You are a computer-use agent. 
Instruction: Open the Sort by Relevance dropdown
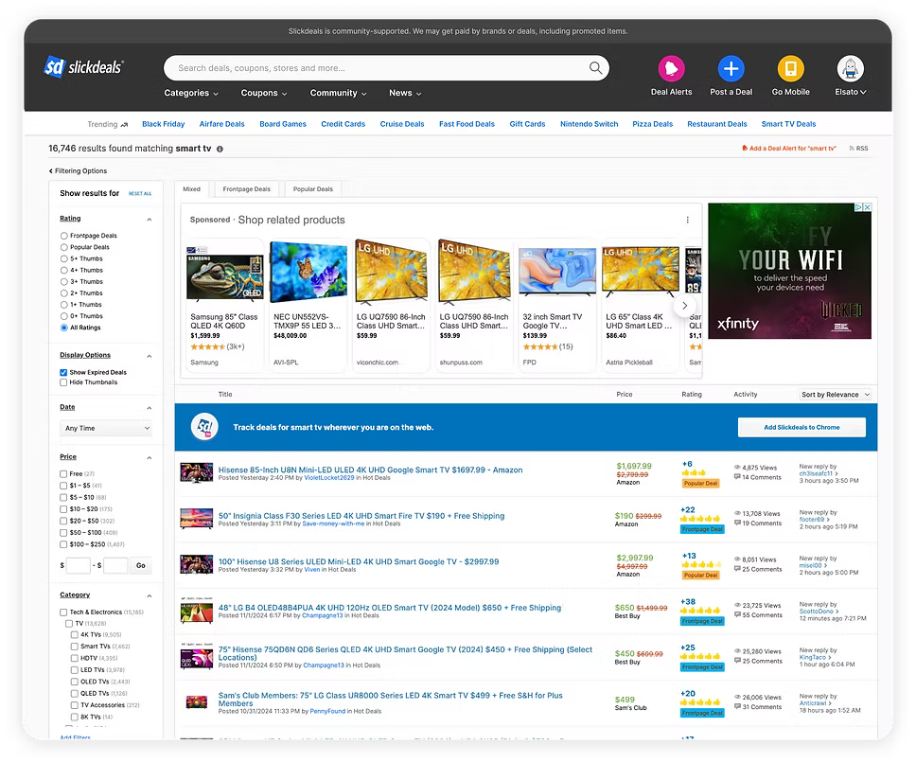[835, 395]
